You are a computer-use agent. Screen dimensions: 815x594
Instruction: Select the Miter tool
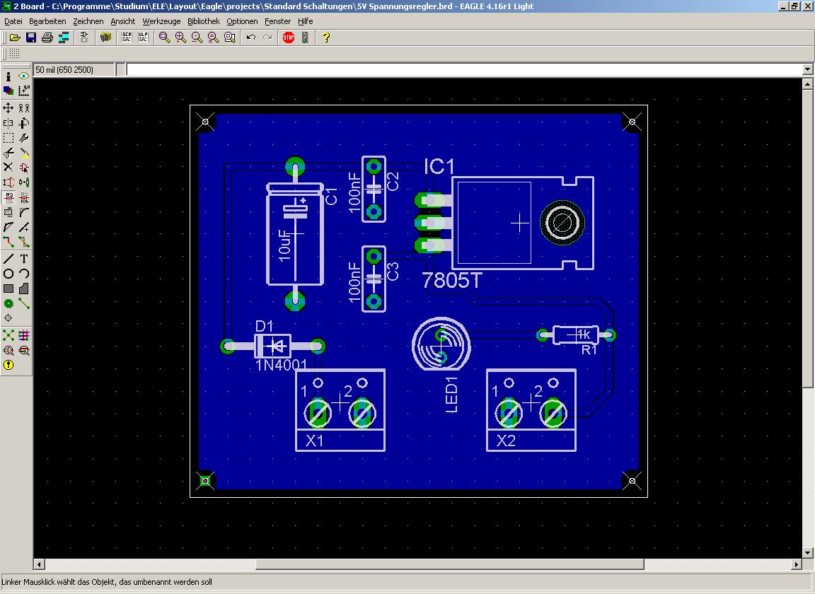pyautogui.click(x=24, y=212)
